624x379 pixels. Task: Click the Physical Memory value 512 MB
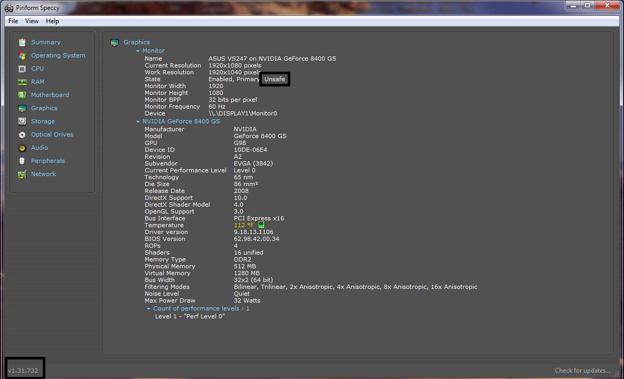point(245,266)
